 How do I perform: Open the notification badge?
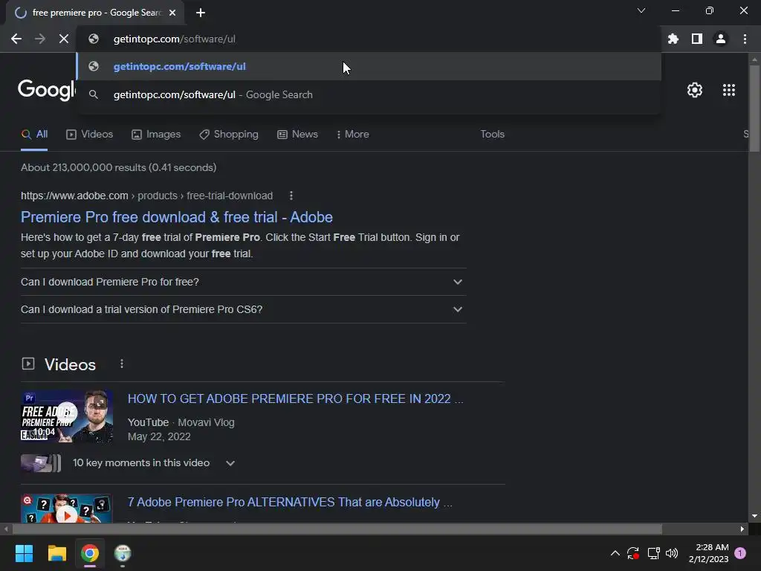tap(740, 553)
